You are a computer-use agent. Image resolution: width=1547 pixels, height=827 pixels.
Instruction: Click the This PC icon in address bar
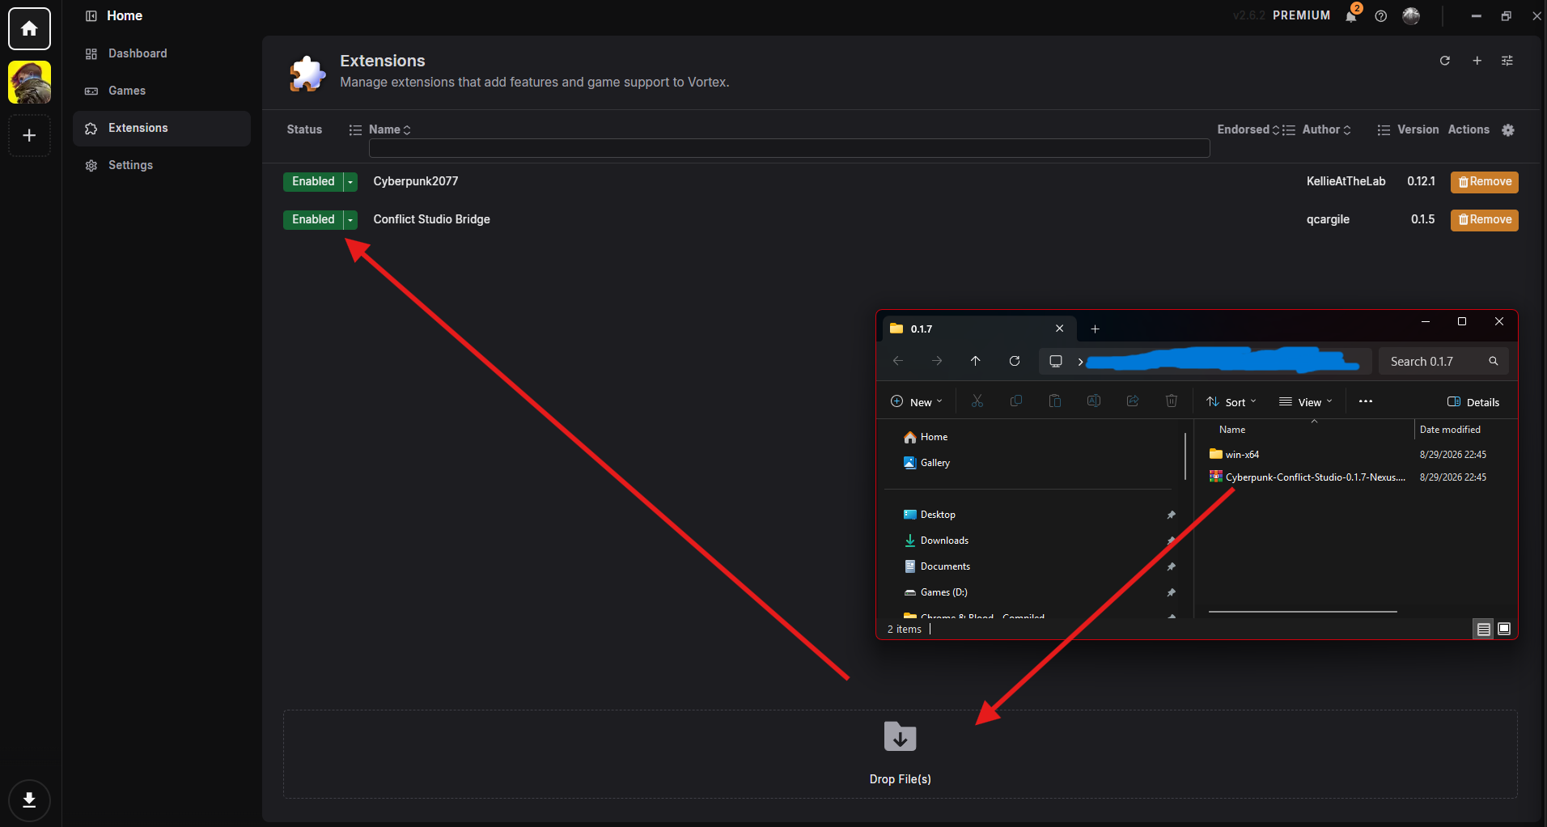(x=1056, y=361)
